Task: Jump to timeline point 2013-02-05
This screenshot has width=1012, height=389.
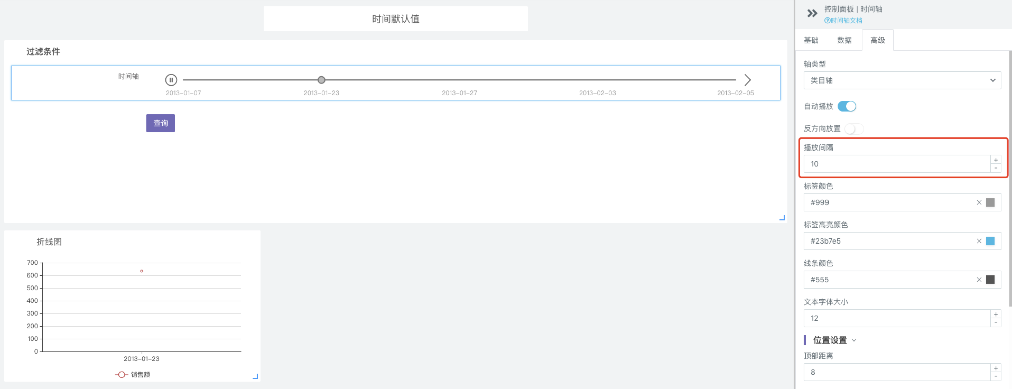Action: point(735,93)
